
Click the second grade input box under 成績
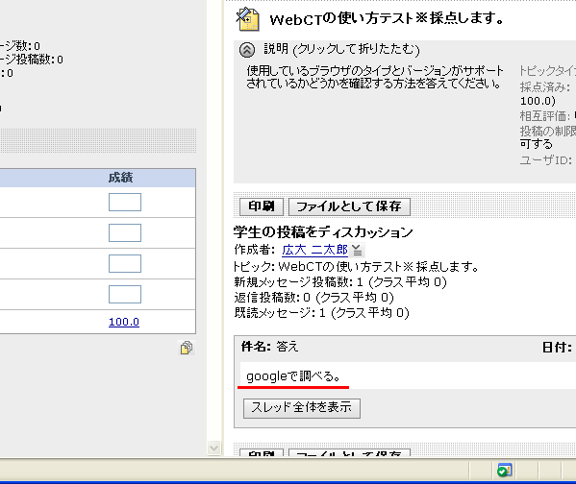click(x=125, y=233)
